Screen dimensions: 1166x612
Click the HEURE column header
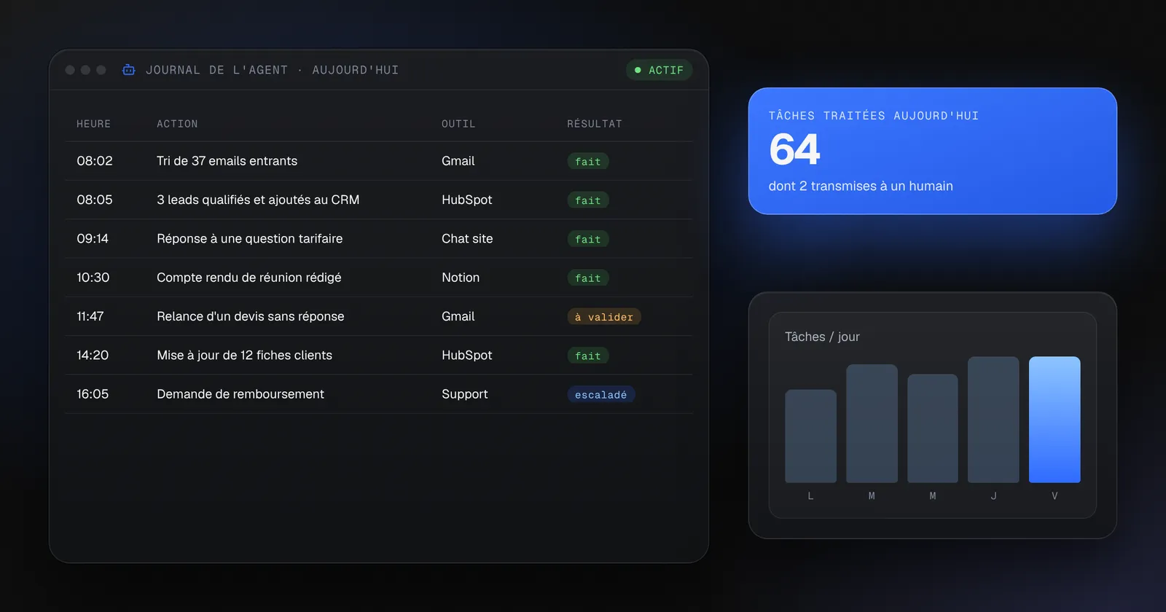94,124
